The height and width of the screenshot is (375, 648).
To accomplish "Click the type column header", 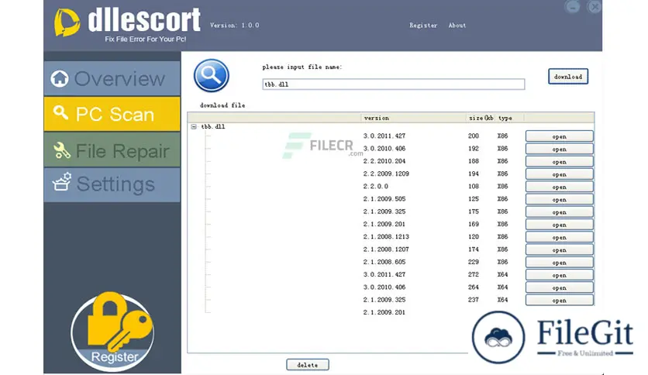I will click(x=509, y=118).
